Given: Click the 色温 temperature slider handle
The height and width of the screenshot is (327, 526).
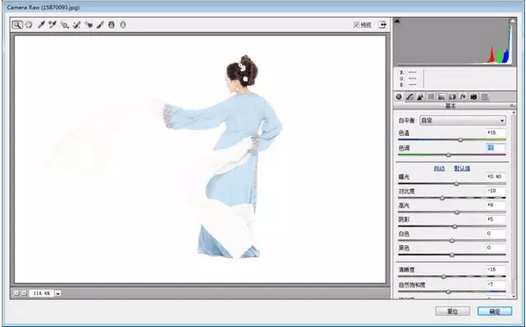Looking at the screenshot, I should [x=461, y=140].
